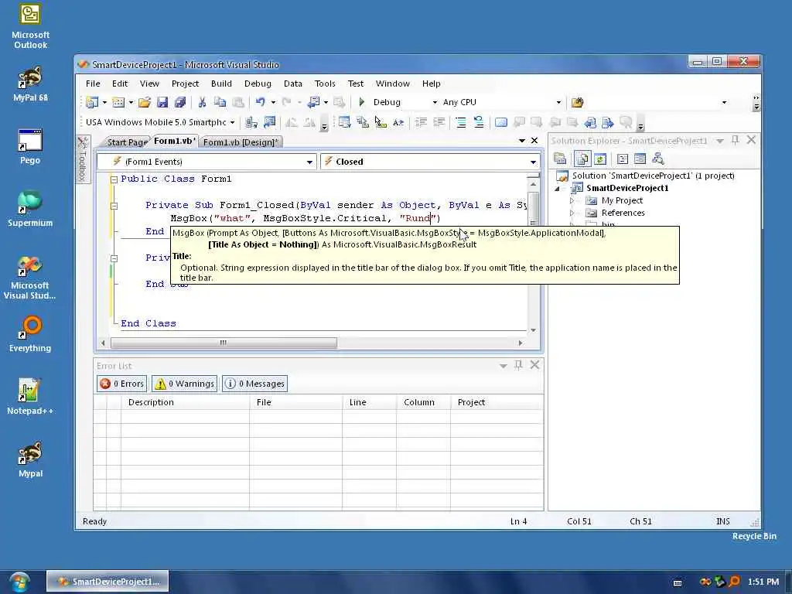
Task: Click the editor's scroll-down arrow
Action: 534,330
